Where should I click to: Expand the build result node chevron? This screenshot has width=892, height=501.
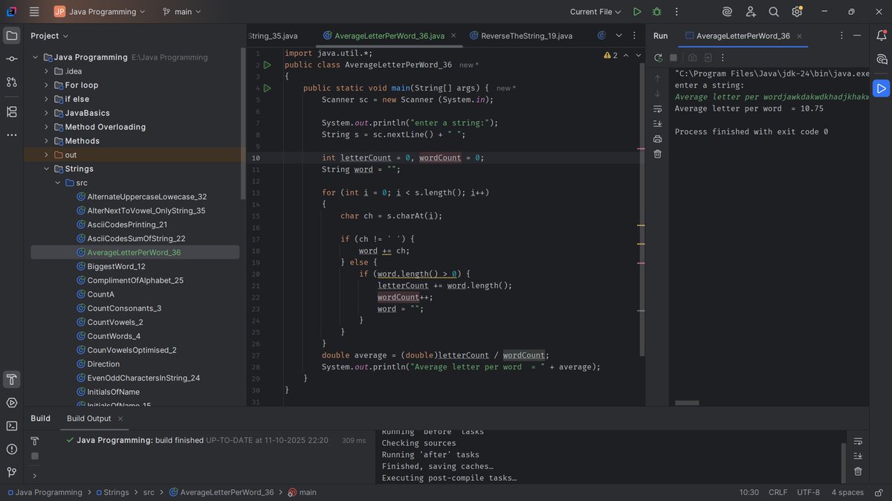tap(34, 476)
